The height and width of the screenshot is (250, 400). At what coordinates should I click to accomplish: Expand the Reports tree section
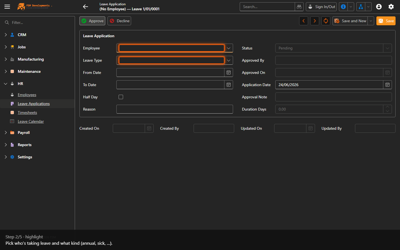[x=6, y=145]
